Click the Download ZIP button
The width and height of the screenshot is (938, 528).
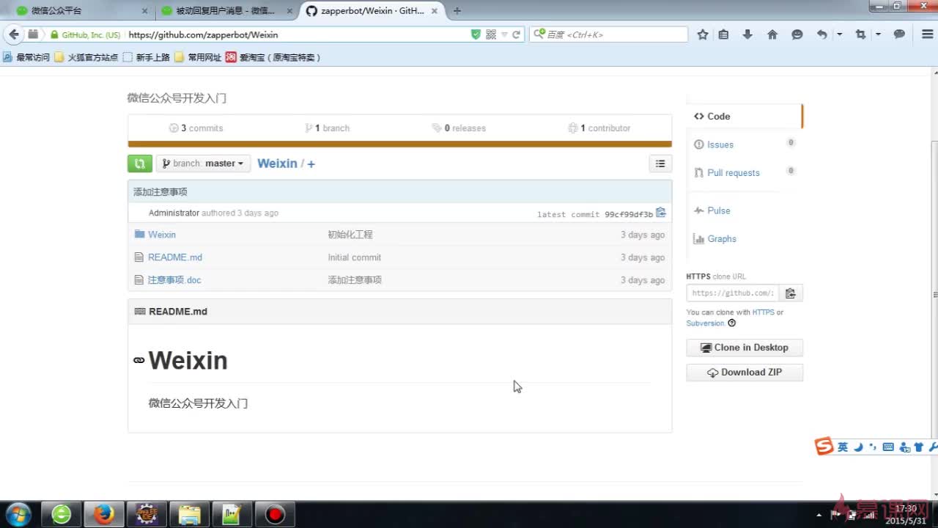pos(745,373)
